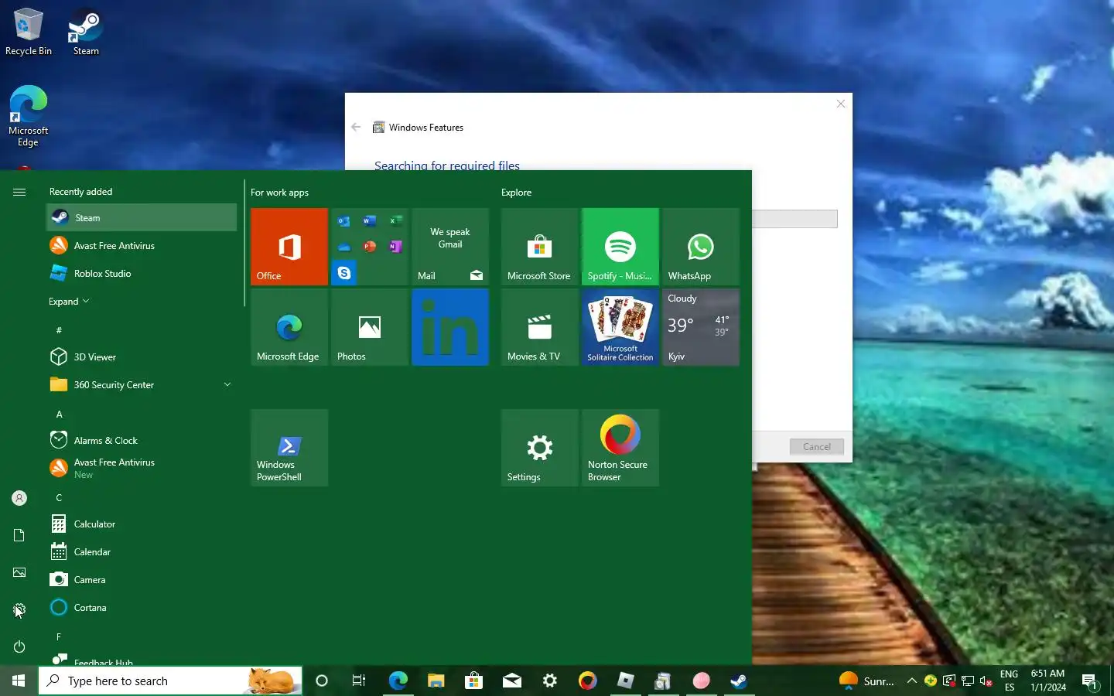This screenshot has width=1114, height=696.
Task: Open clock showing 6:51 AM
Action: 1047,681
